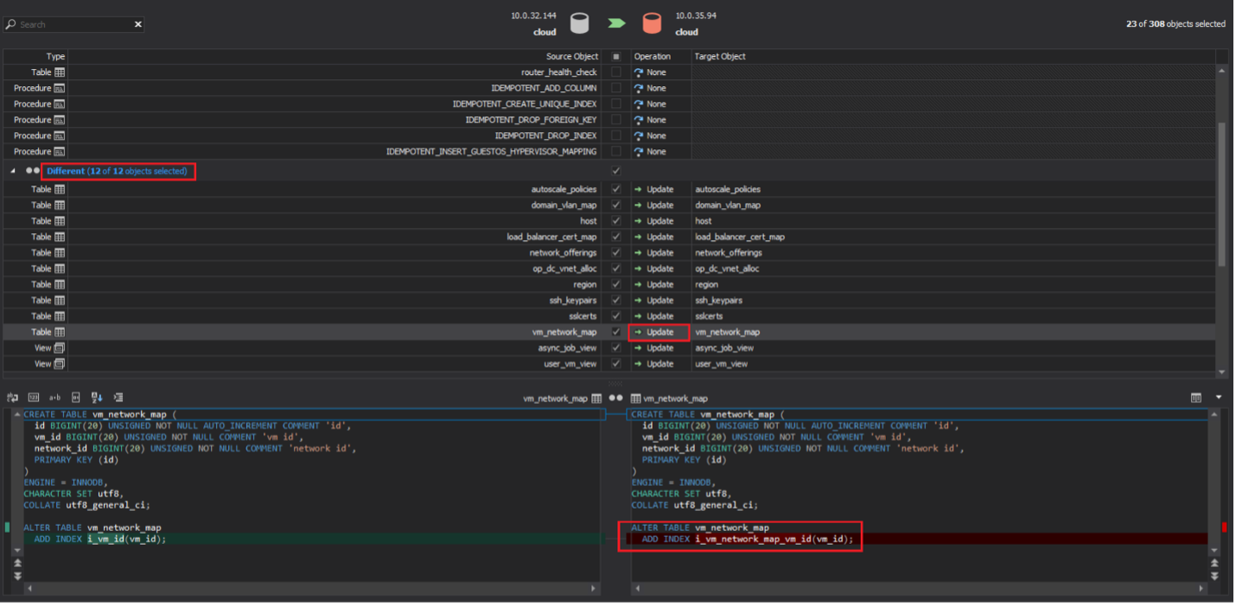Screen dimensions: 1236x606
Task: Jump to next difference in right pane
Action: pyautogui.click(x=1214, y=576)
